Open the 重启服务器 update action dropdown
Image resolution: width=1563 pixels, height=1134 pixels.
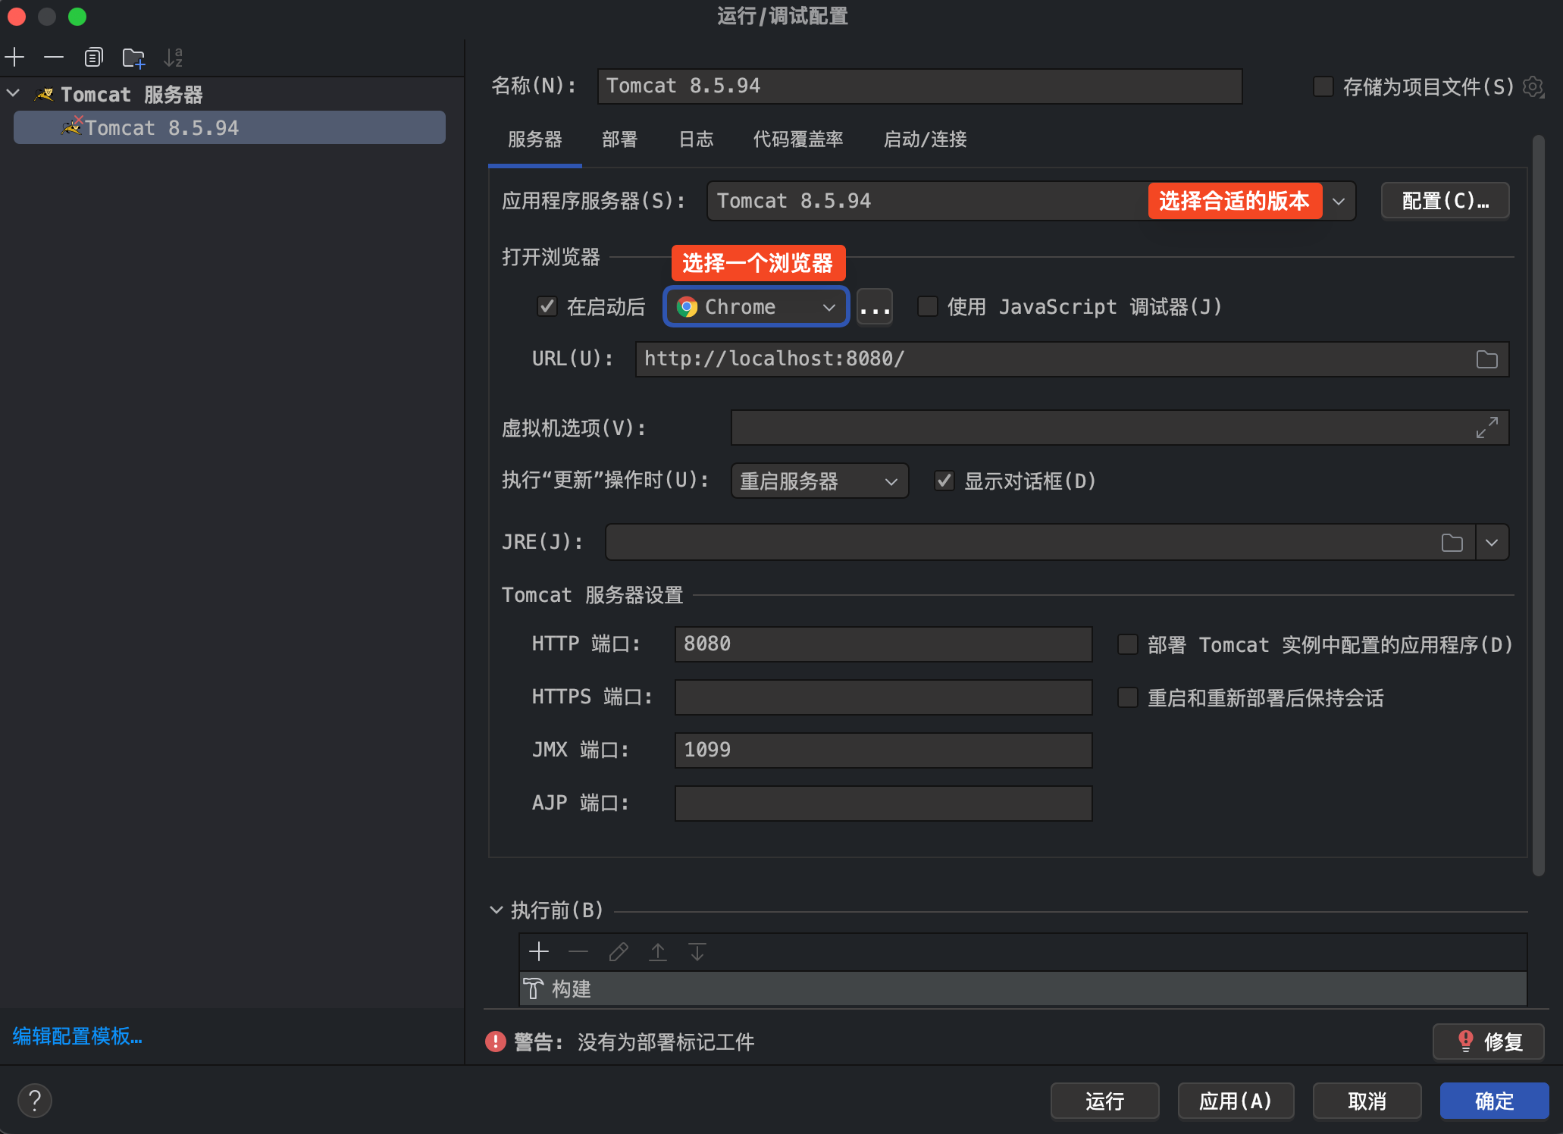tap(819, 481)
